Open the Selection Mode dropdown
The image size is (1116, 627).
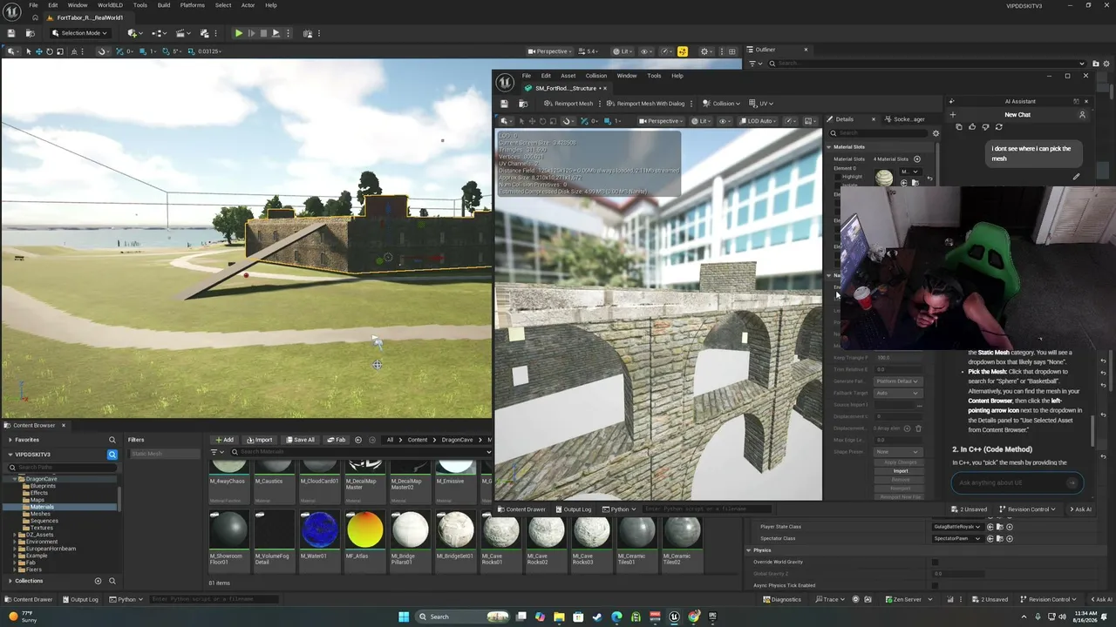(78, 33)
